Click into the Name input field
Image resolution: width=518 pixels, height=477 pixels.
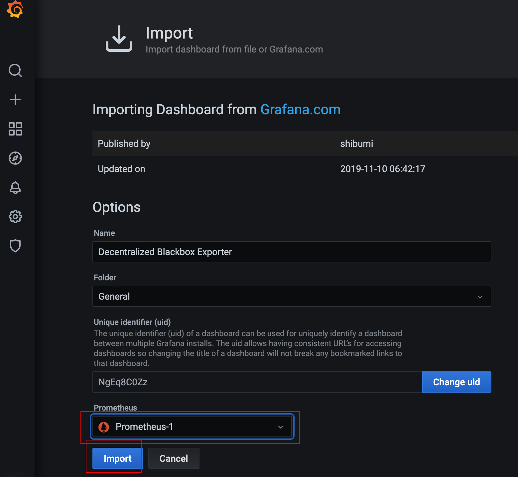[x=292, y=252]
